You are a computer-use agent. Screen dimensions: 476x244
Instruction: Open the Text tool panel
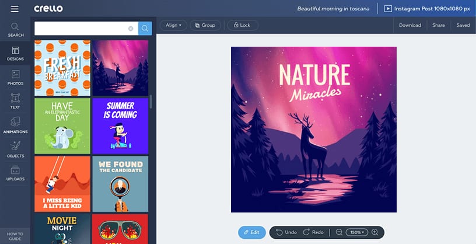16,102
